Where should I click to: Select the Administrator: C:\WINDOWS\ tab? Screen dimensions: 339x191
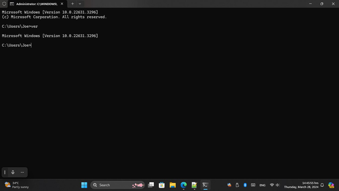[x=37, y=4]
